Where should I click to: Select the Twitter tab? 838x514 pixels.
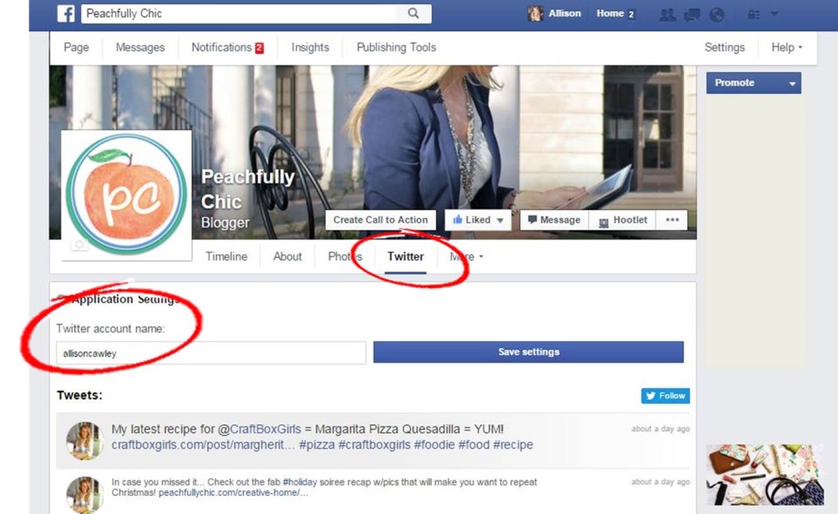coord(406,257)
